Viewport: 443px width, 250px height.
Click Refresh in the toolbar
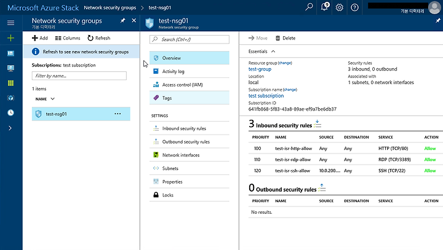pyautogui.click(x=99, y=38)
